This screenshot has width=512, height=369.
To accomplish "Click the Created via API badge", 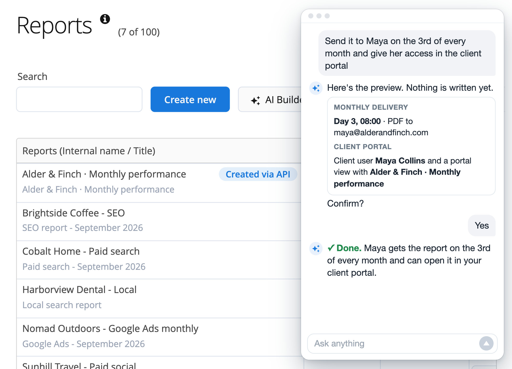I will pos(258,174).
